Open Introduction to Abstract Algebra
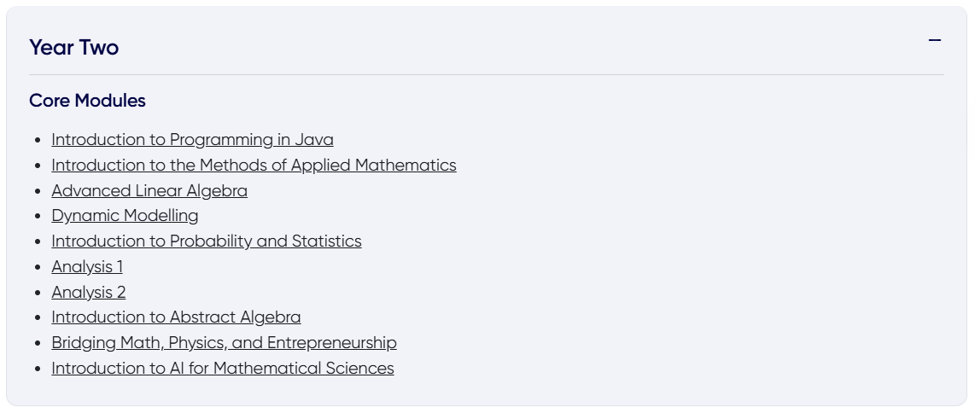The width and height of the screenshot is (975, 413). click(176, 317)
